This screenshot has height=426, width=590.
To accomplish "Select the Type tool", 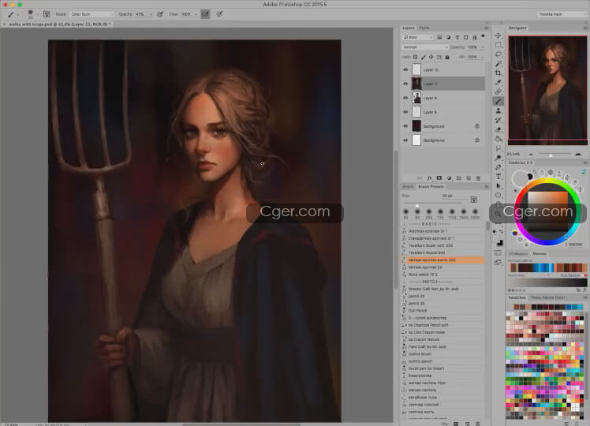I will tap(499, 177).
